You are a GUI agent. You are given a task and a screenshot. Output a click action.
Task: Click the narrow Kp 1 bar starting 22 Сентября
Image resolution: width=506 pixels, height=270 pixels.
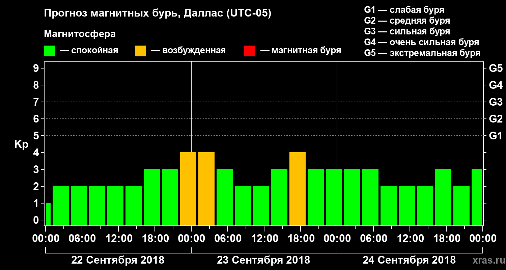(48, 214)
